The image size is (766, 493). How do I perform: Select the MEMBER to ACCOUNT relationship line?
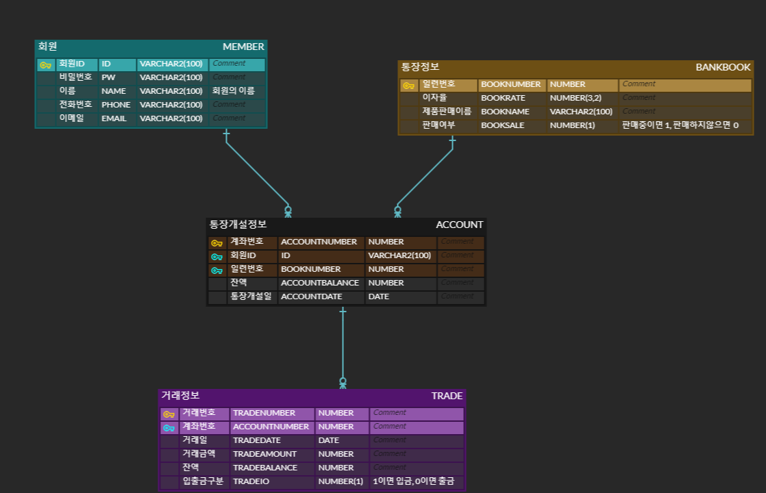[x=258, y=173]
